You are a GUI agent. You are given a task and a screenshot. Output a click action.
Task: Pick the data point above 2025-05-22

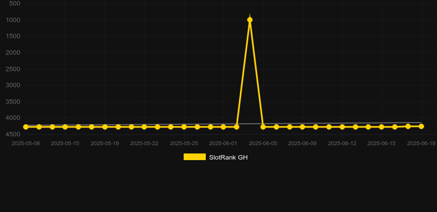point(144,127)
